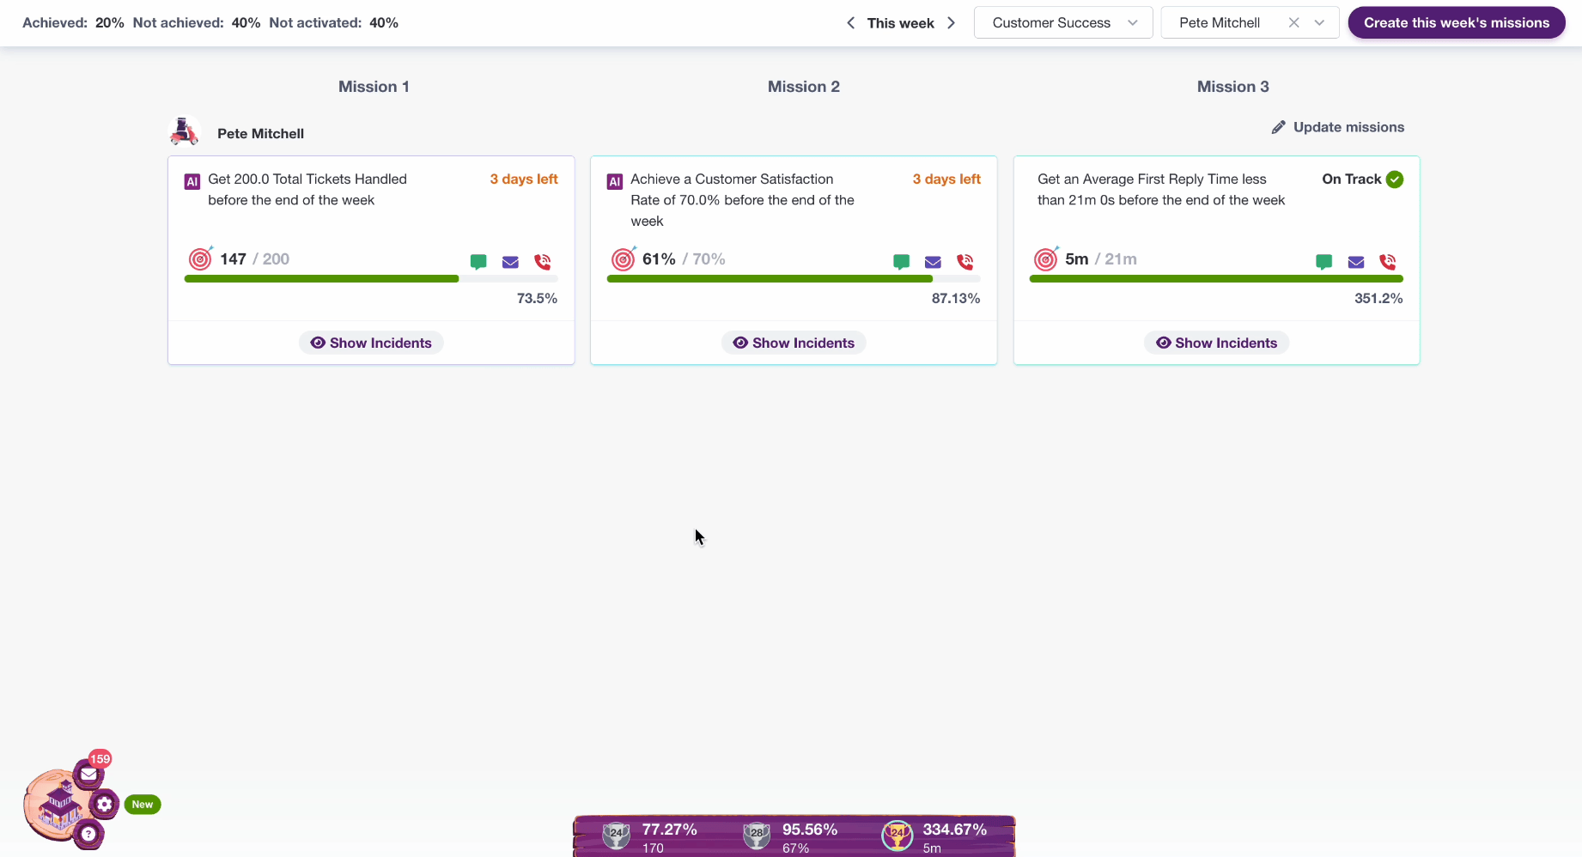1582x857 pixels.
Task: Click the gold trophy icon in bottom banner
Action: [x=897, y=835]
